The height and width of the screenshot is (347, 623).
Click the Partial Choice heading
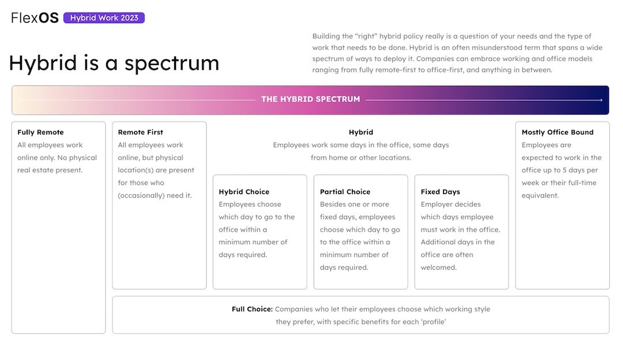(345, 192)
